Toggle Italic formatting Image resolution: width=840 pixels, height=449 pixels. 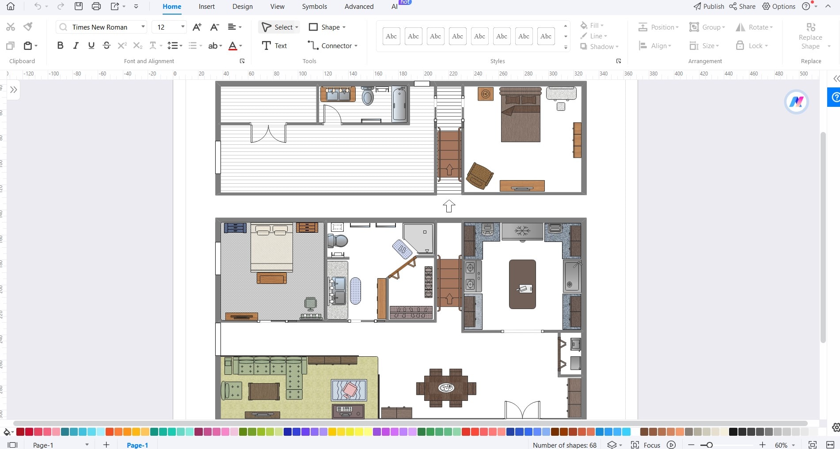[76, 45]
